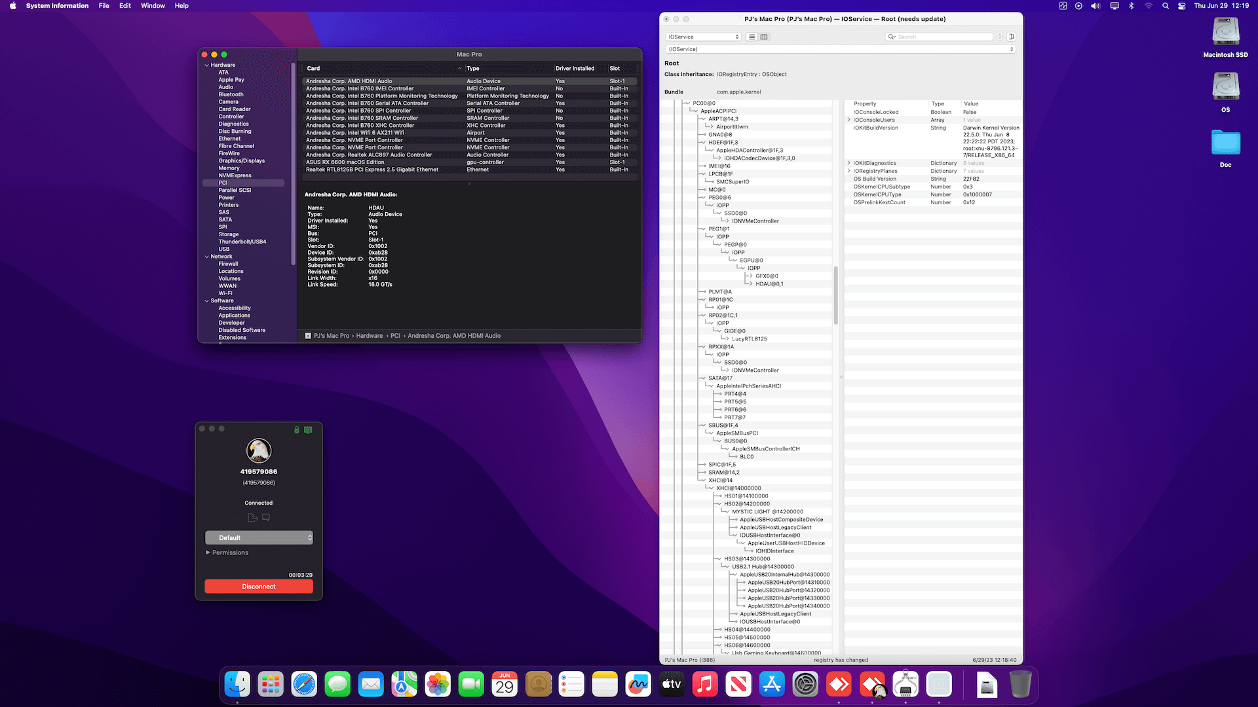The width and height of the screenshot is (1258, 707).
Task: Open Calendar showing 29 in the Dock
Action: click(505, 685)
